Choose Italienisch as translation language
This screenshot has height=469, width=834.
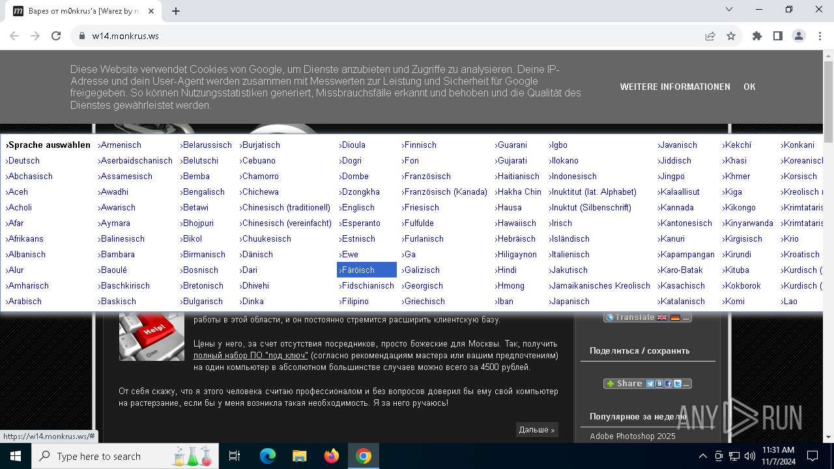(569, 254)
